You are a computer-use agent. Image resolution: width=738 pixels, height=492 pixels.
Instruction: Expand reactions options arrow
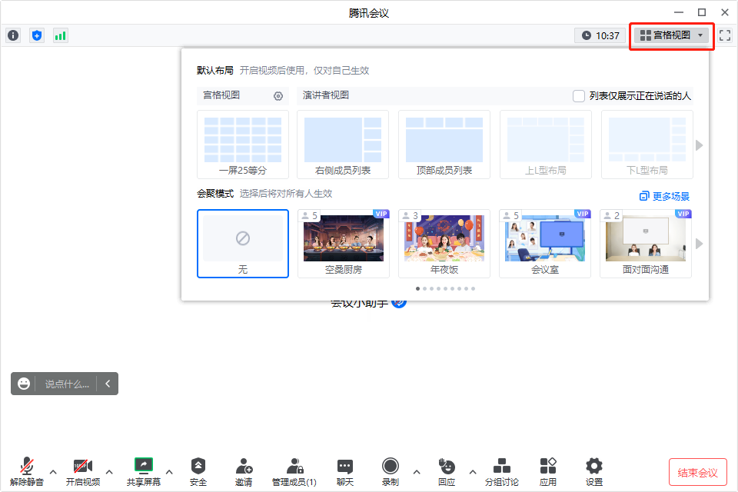tap(473, 472)
